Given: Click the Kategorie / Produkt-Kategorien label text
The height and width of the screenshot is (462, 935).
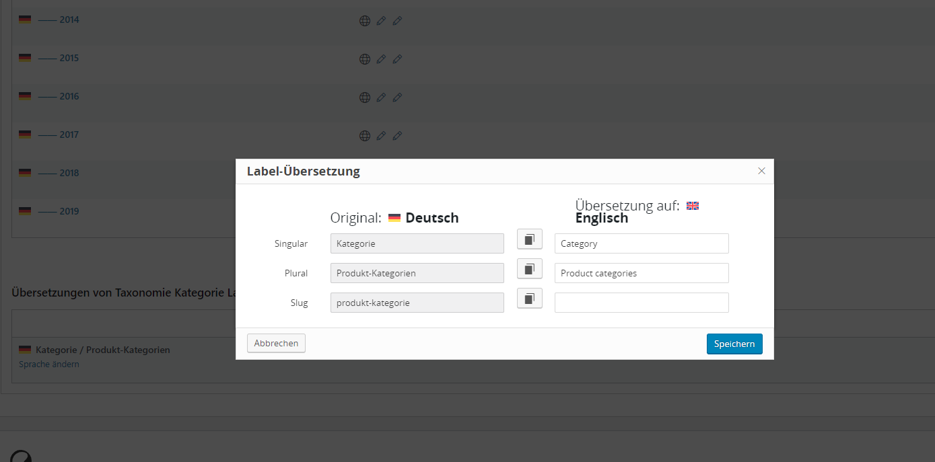Looking at the screenshot, I should [x=103, y=350].
